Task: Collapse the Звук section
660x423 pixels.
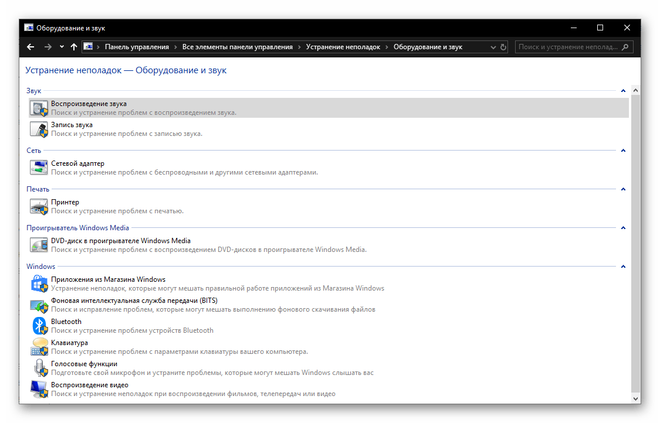Action: coord(623,91)
